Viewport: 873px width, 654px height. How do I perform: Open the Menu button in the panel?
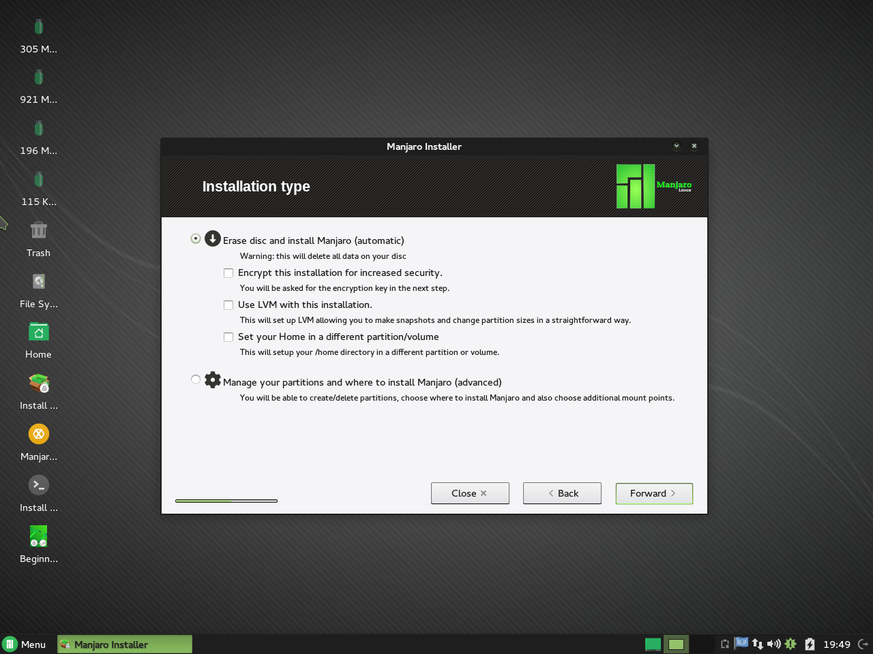point(25,644)
